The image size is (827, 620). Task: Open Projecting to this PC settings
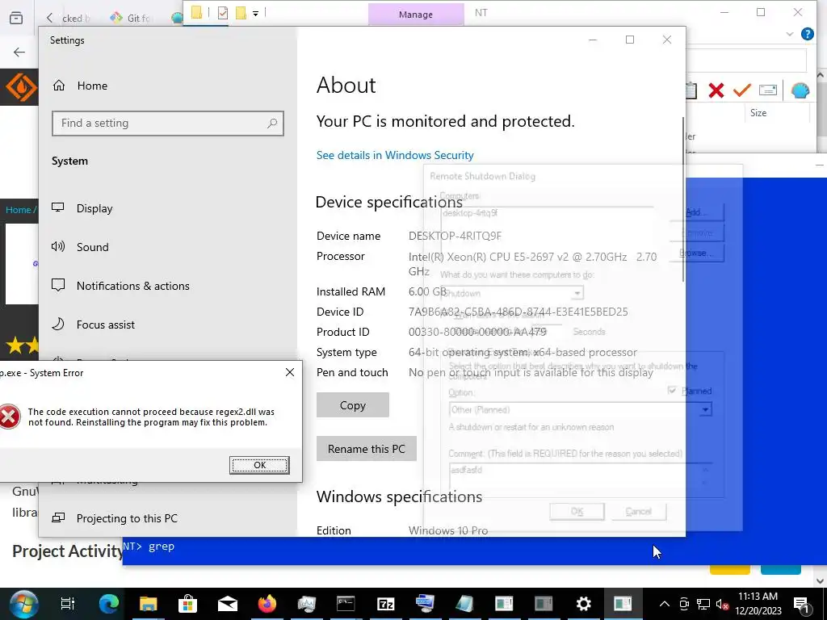(x=115, y=518)
